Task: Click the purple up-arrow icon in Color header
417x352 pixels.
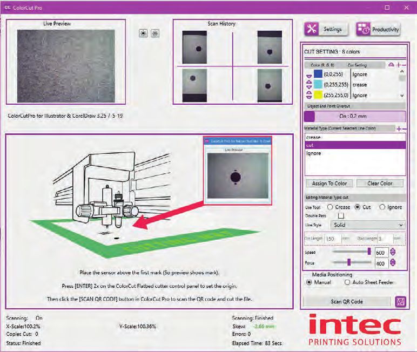Action: 391,65
